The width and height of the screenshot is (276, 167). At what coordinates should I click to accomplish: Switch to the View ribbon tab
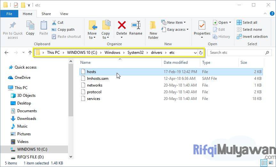click(64, 14)
